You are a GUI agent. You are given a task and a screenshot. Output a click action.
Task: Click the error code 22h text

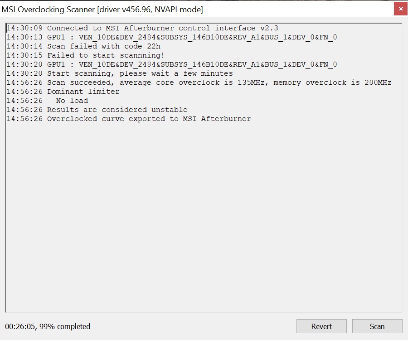pyautogui.click(x=153, y=46)
